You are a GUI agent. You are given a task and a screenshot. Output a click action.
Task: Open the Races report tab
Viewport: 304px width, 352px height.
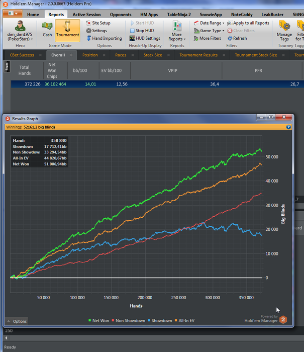tap(121, 55)
